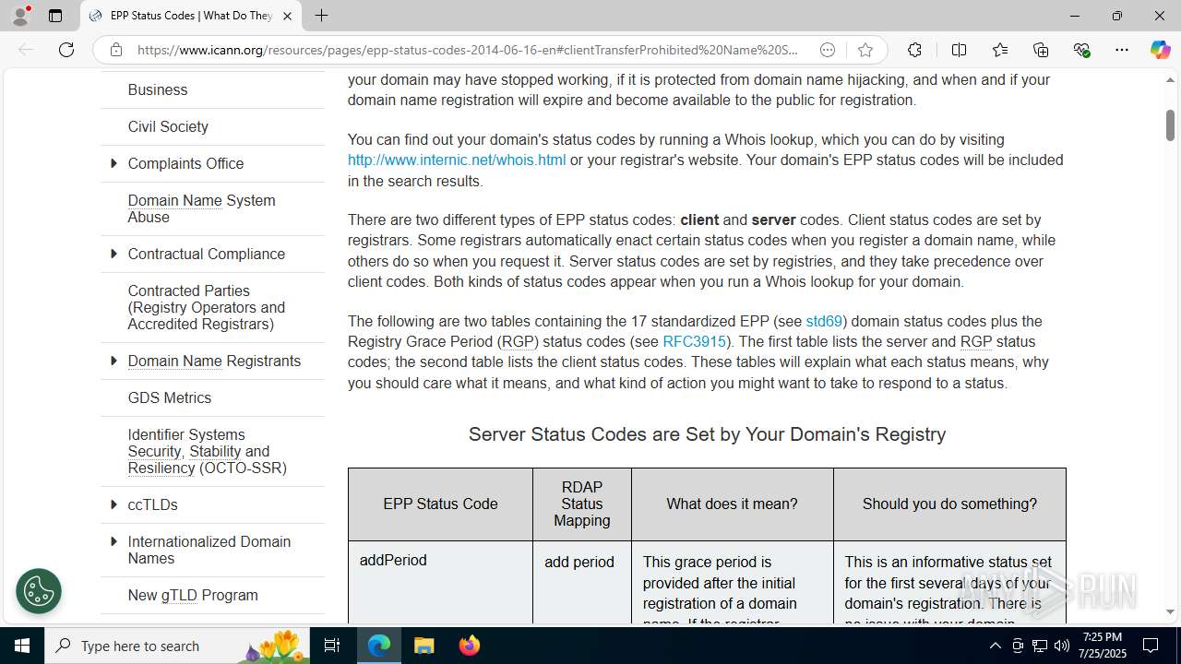Open the network tray icon
1181x664 pixels.
pyautogui.click(x=1040, y=646)
